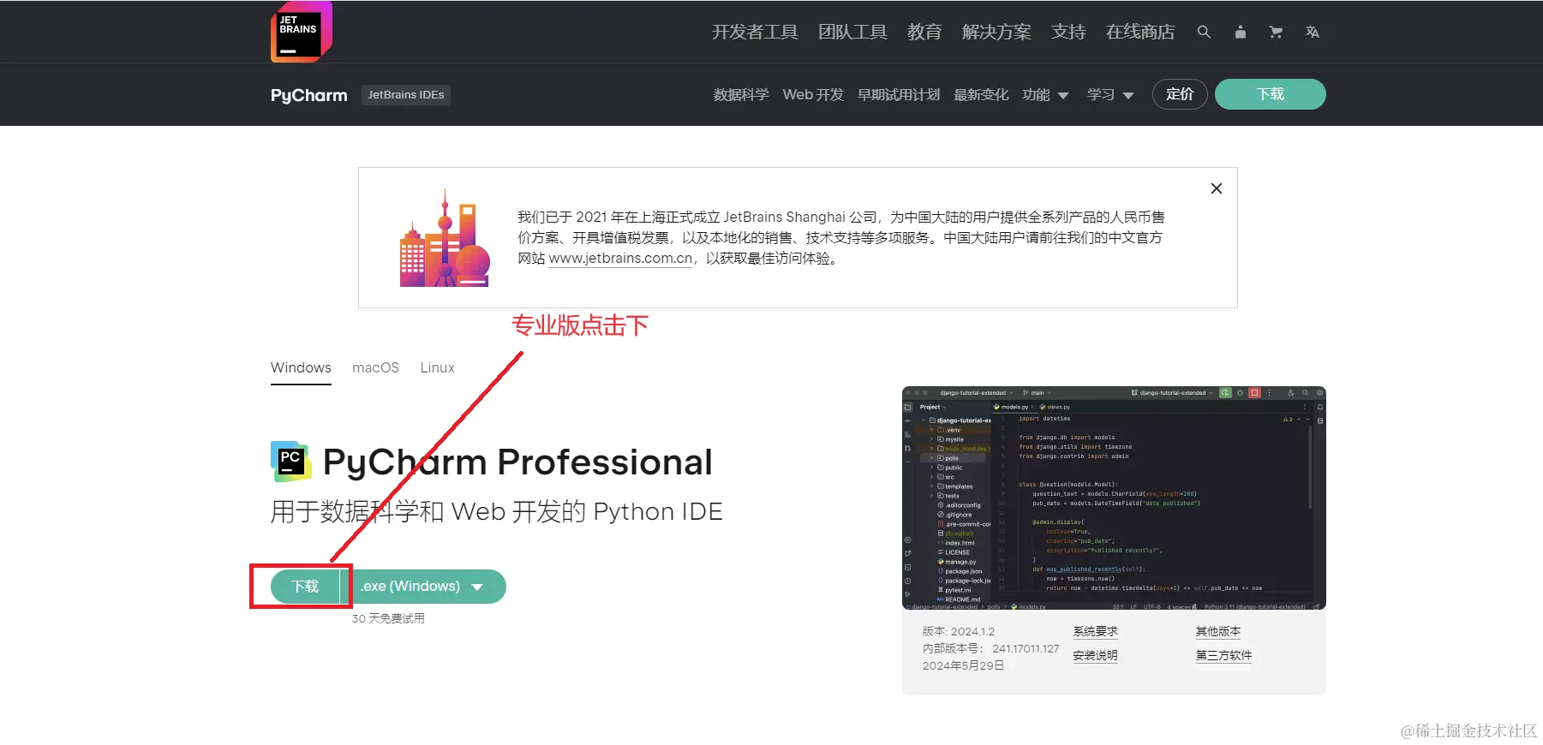The height and width of the screenshot is (745, 1543).
Task: Open the 在线商店 menu
Action: coord(1140,32)
